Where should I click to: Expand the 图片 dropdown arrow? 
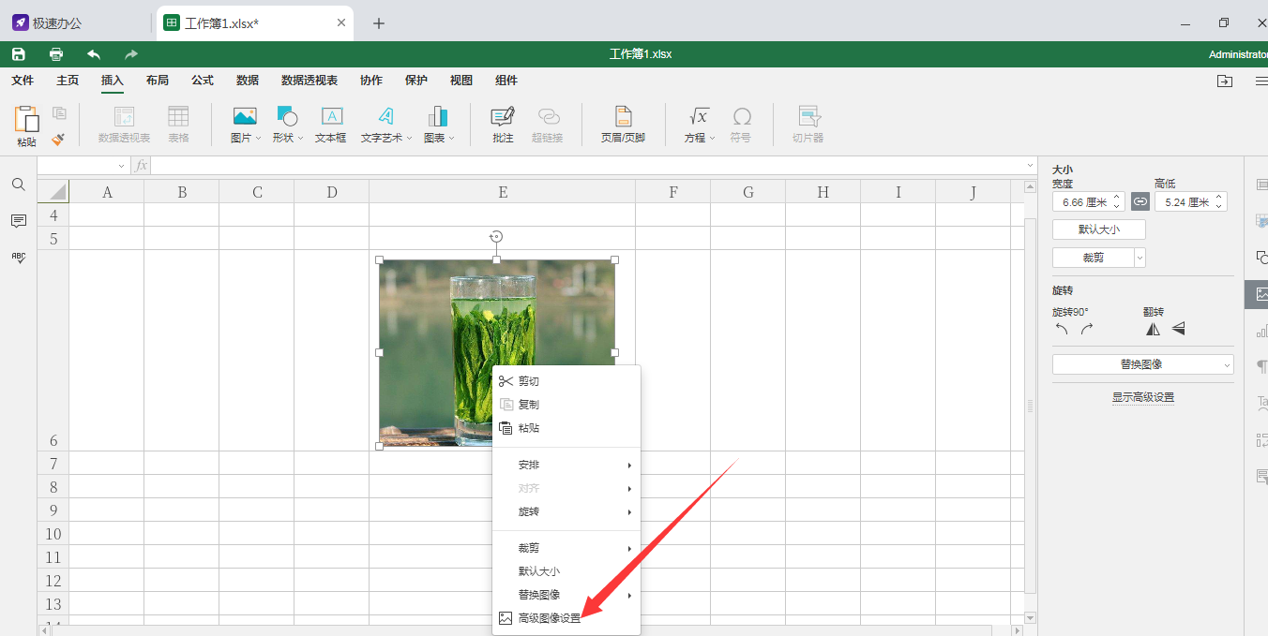[x=259, y=139]
